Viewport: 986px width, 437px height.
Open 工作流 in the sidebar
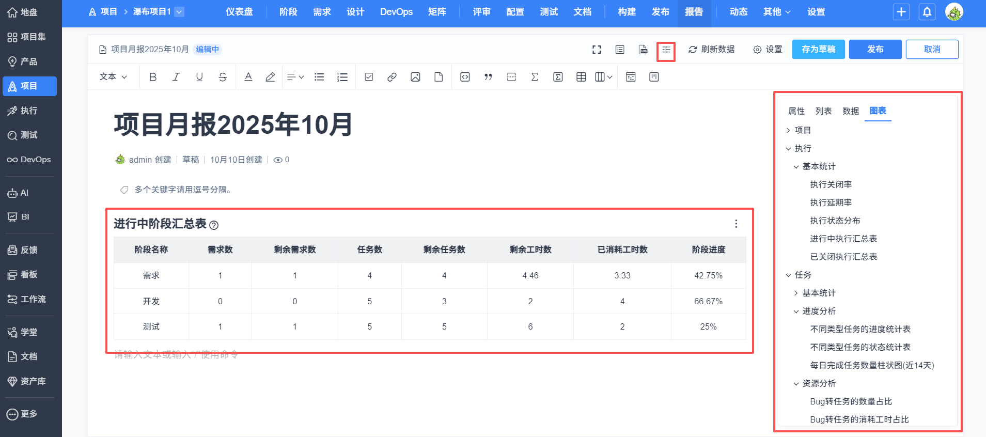[x=29, y=299]
